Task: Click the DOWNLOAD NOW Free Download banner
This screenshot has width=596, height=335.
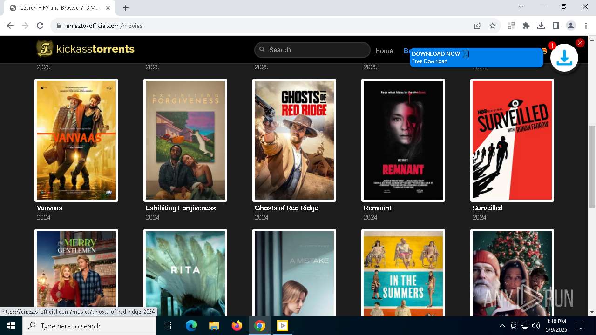Action: (x=476, y=58)
